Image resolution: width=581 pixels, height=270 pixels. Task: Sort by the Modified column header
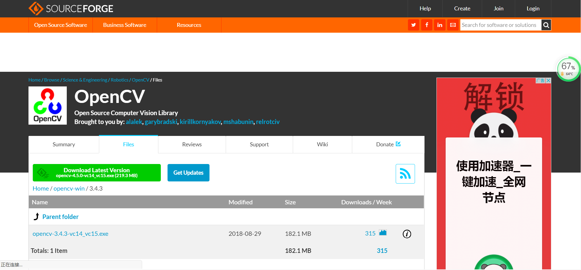(x=240, y=202)
